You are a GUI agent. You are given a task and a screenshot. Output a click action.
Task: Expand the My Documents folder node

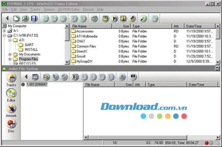[x=10, y=54]
